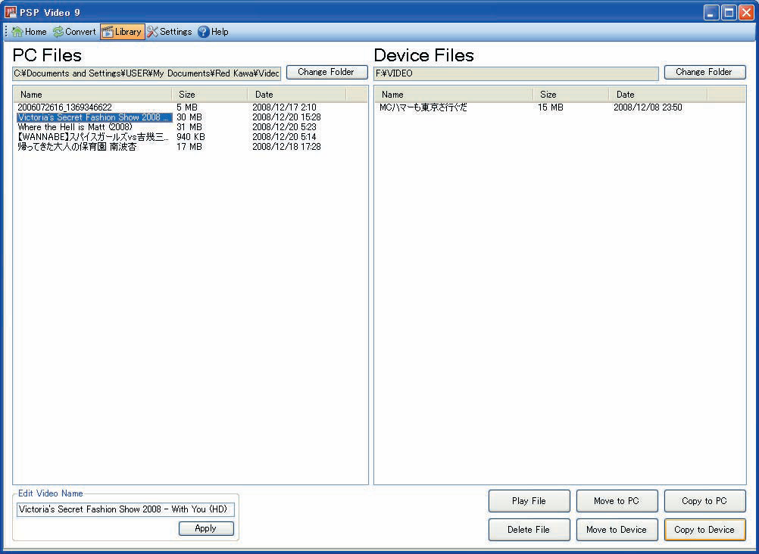Click the PC Files folder path field
The image size is (759, 554).
pyautogui.click(x=147, y=73)
